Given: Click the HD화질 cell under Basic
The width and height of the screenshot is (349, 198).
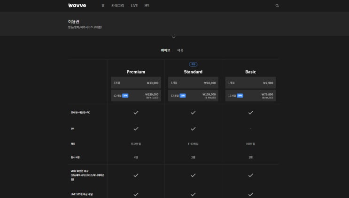Looking at the screenshot, I should (251, 144).
